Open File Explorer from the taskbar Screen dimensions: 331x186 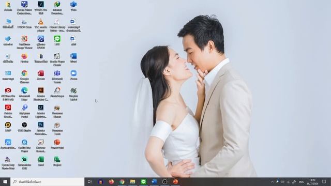click(x=132, y=181)
